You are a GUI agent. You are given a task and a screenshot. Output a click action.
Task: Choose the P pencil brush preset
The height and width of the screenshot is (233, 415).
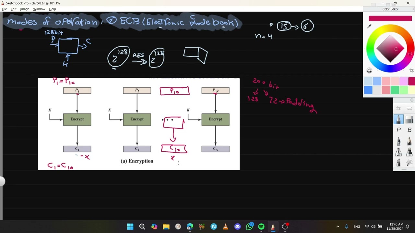[398, 130]
